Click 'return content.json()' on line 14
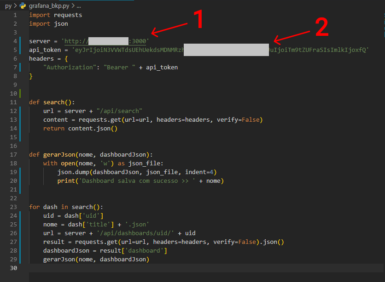 [x=80, y=129]
